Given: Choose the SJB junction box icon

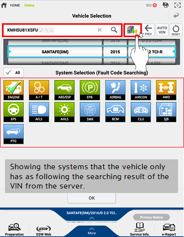Looking at the screenshot, I should (166, 112).
